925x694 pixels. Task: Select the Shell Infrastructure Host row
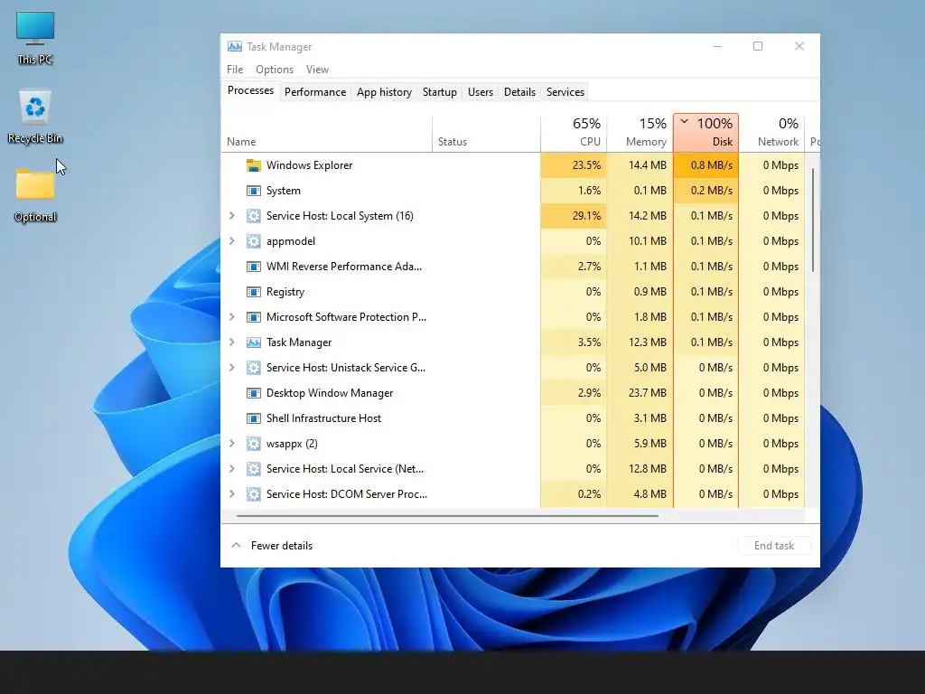(x=513, y=418)
